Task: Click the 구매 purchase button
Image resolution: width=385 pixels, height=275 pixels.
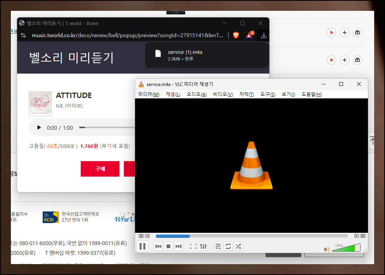Action: click(100, 168)
